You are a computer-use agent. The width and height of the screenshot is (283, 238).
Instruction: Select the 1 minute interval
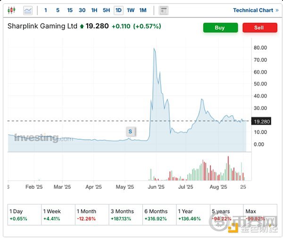coord(46,10)
